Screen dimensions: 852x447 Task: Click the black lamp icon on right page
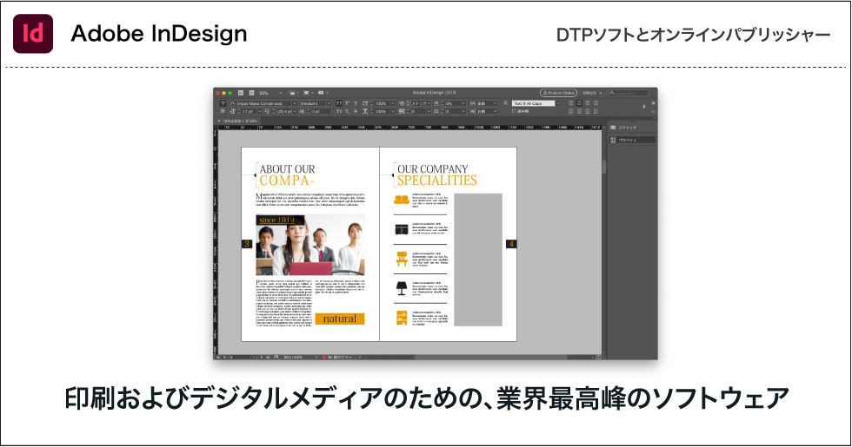click(x=402, y=288)
